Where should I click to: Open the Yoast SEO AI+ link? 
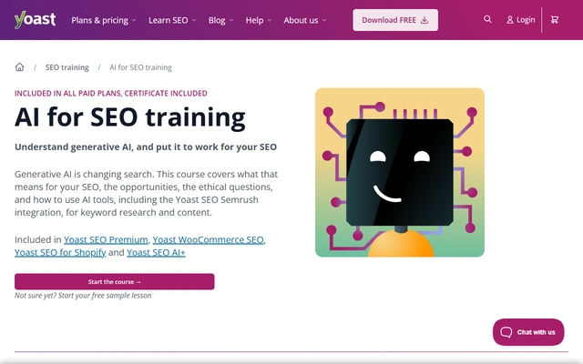pyautogui.click(x=156, y=253)
